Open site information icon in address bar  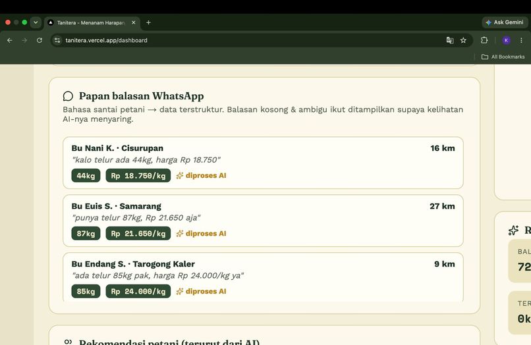pyautogui.click(x=57, y=40)
